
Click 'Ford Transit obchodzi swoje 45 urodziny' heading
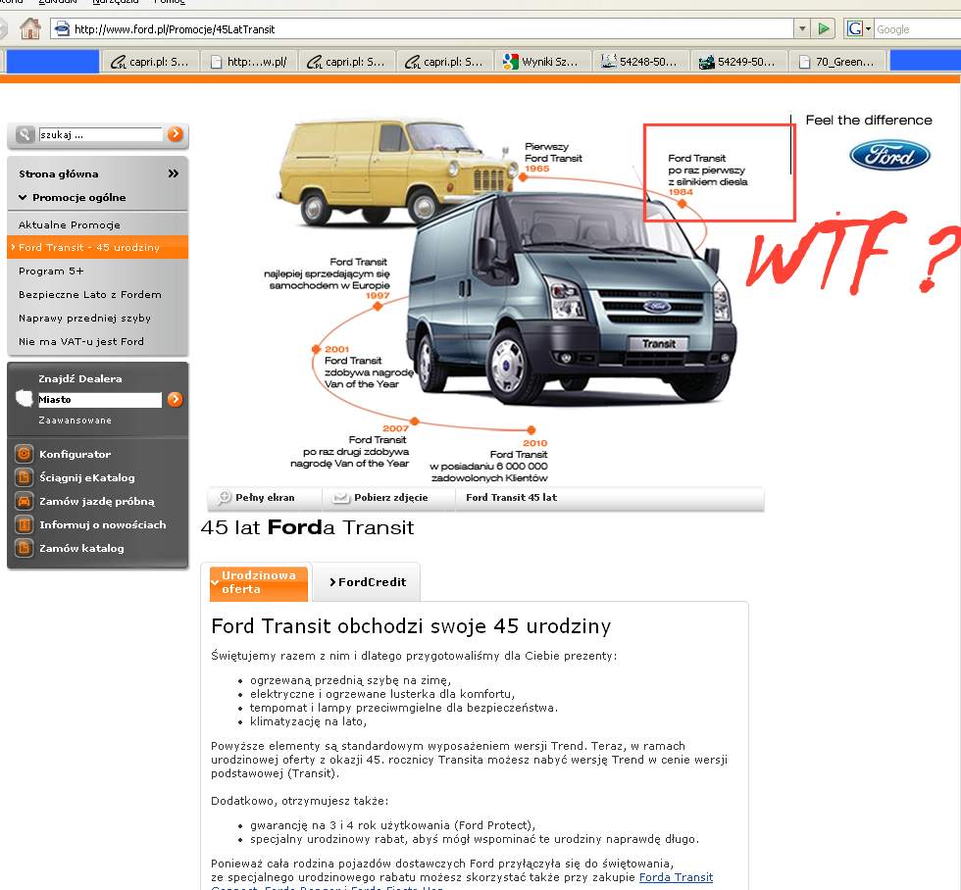click(x=411, y=626)
